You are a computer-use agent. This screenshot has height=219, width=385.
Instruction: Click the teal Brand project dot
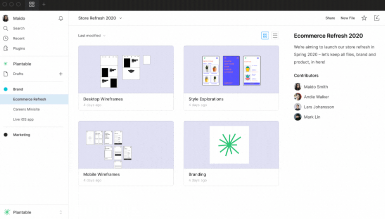pyautogui.click(x=5, y=89)
